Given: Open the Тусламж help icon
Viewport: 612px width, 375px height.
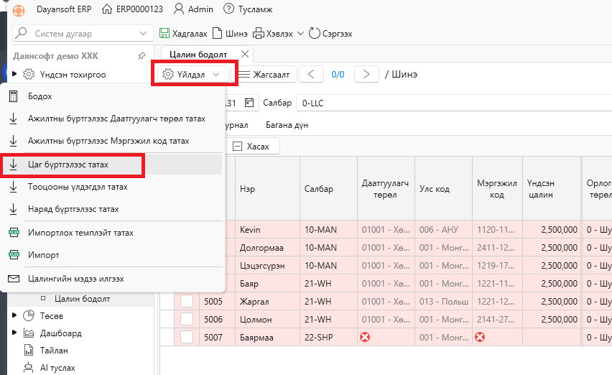Looking at the screenshot, I should pyautogui.click(x=228, y=9).
